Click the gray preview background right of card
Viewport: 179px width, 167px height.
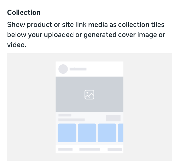click(x=148, y=107)
